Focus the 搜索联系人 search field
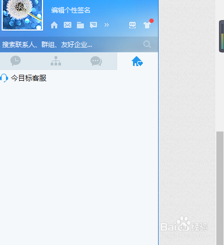The height and width of the screenshot is (245, 224). 79,44
